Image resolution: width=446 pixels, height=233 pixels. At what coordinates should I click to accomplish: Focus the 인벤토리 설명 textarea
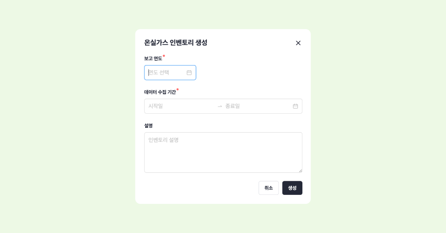(x=223, y=152)
